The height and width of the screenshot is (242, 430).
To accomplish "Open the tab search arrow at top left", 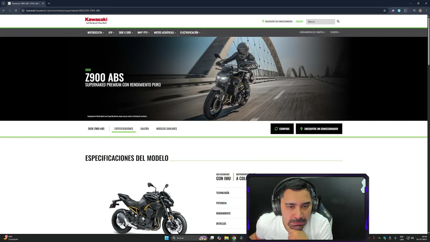I will 3,3.
